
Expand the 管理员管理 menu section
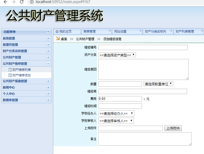pyautogui.click(x=48, y=45)
